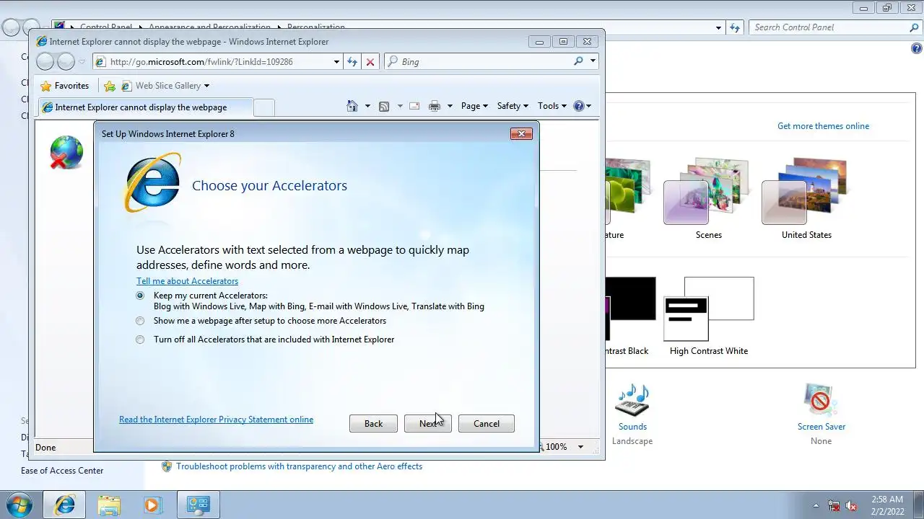Open Tell me about Accelerators link
Image resolution: width=924 pixels, height=519 pixels.
[x=187, y=281]
